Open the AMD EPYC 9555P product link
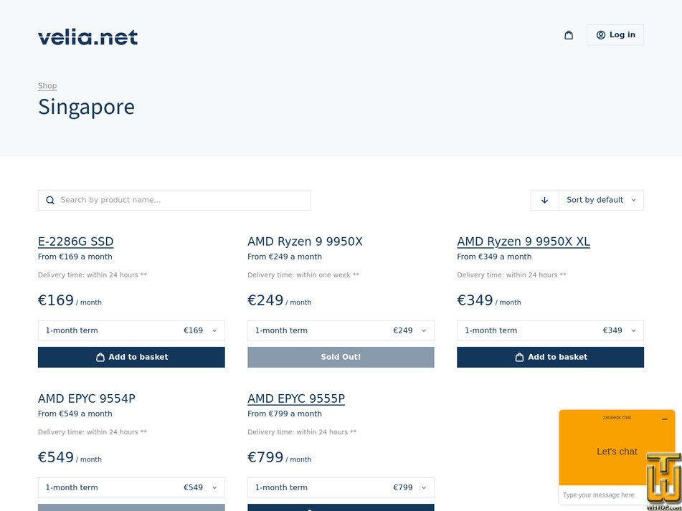Viewport: 682px width, 511px height. 296,398
